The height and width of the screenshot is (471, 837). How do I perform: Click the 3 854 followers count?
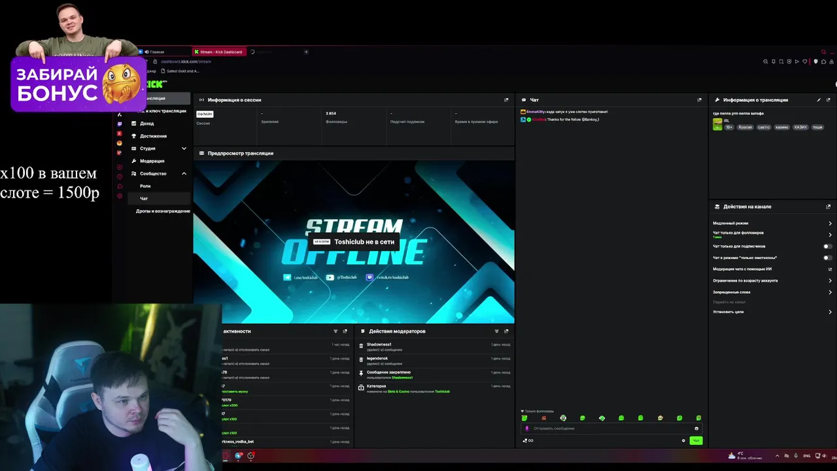click(331, 113)
